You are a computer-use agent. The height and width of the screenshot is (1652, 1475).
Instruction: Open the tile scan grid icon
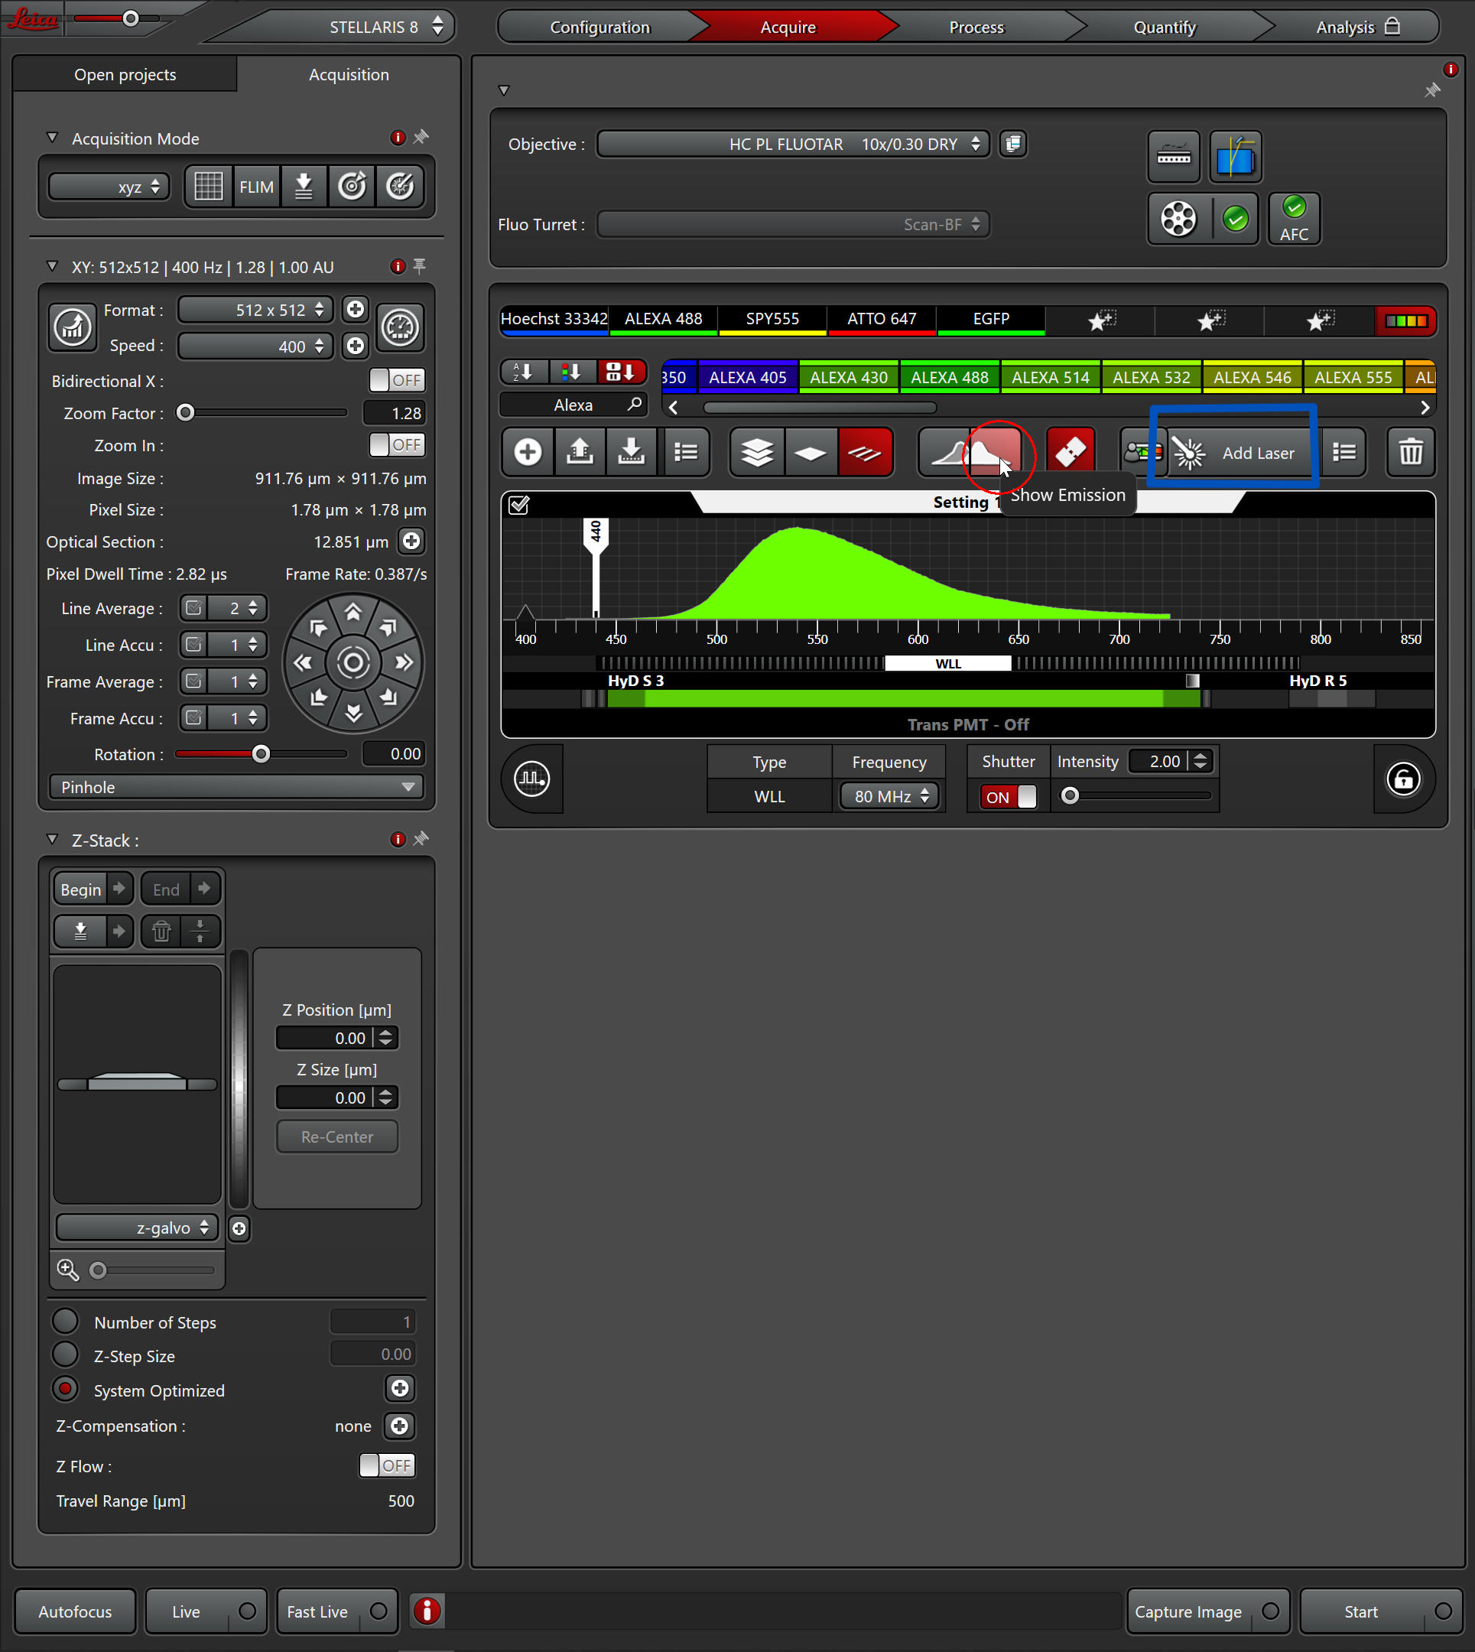pyautogui.click(x=208, y=187)
